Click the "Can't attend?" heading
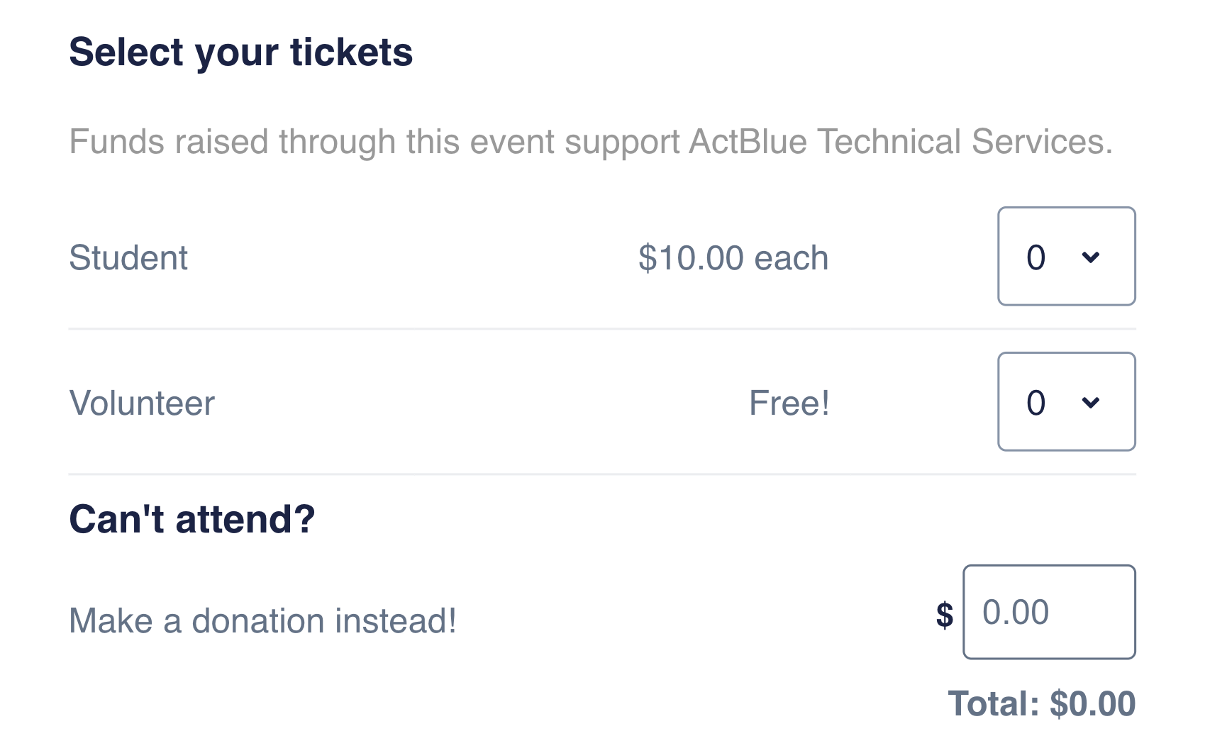The image size is (1227, 753). click(x=191, y=519)
